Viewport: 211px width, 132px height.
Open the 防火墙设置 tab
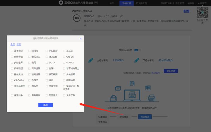tap(141, 3)
